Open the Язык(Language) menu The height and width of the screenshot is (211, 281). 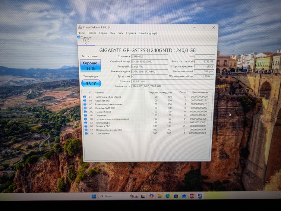point(148,33)
